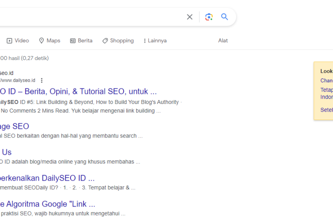Image resolution: width=333 pixels, height=222 pixels.
Task: Click snippet 'ID adalah blog/media online yang khusus membahas'
Action: pyautogui.click(x=69, y=162)
